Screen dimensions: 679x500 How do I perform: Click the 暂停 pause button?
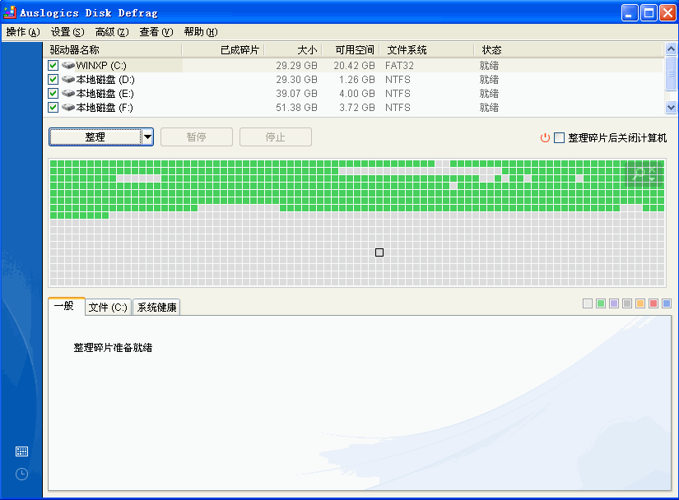pyautogui.click(x=197, y=137)
